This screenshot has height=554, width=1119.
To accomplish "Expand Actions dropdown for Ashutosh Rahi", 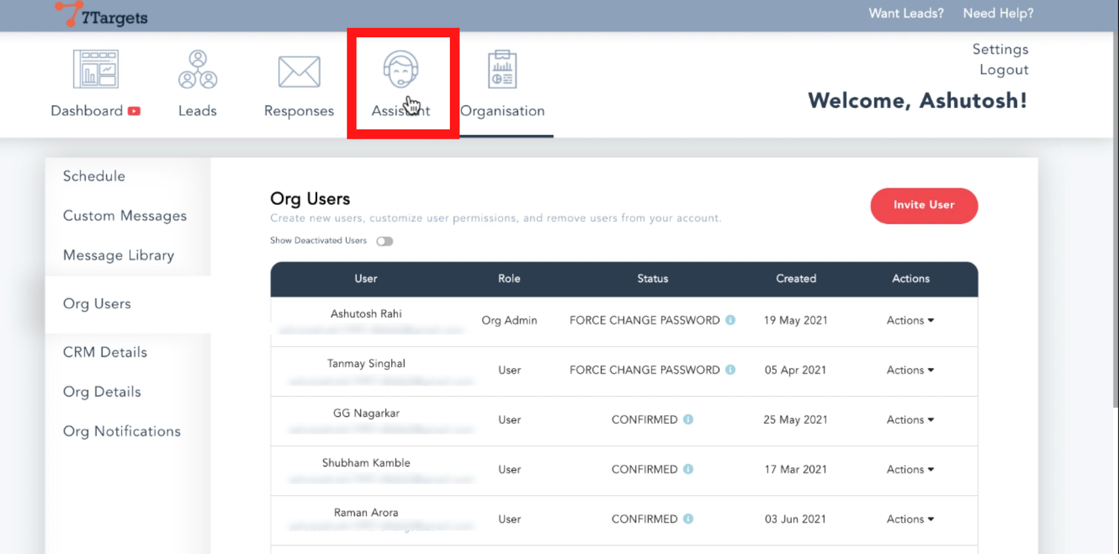I will (910, 320).
